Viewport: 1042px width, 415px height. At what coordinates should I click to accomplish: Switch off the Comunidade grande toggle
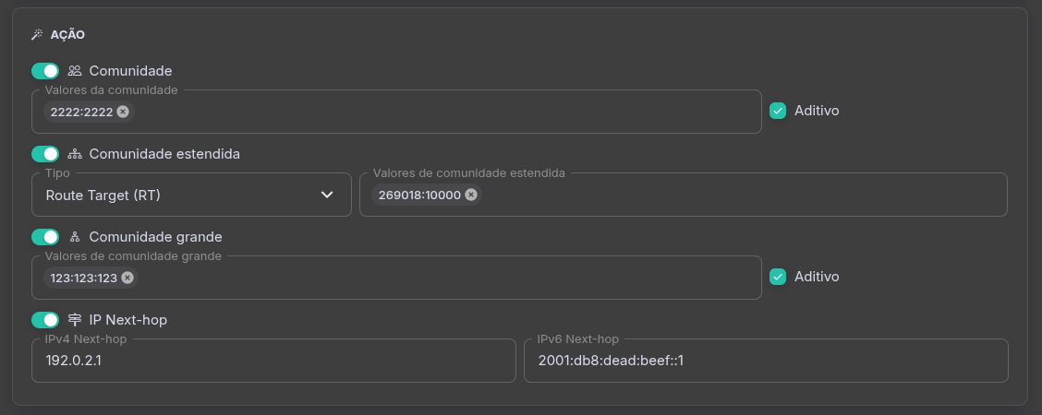coord(45,237)
